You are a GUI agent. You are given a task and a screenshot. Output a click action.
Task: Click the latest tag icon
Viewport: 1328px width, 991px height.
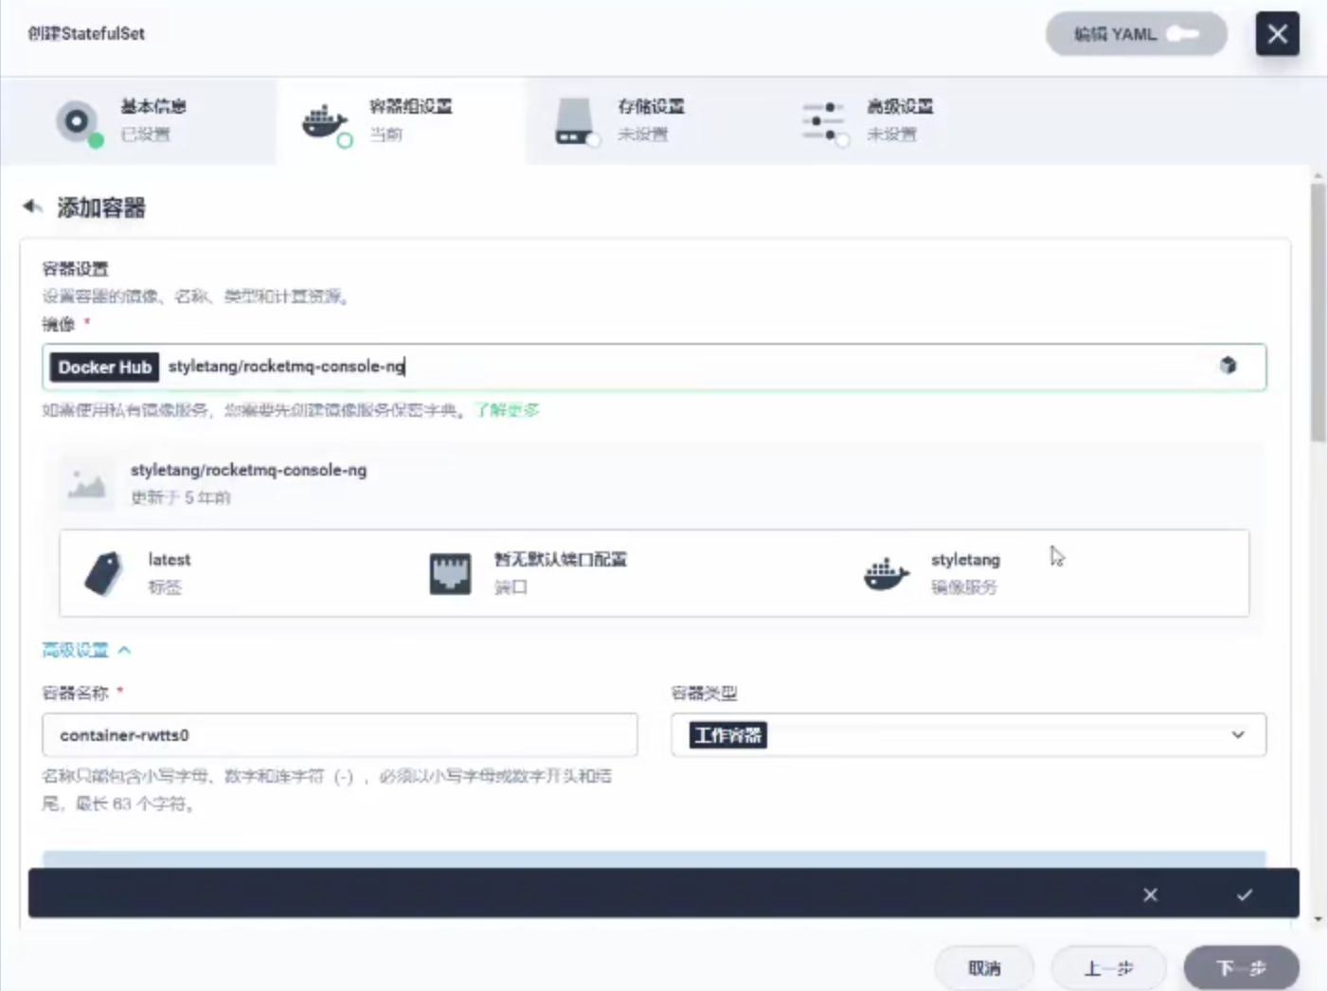pos(104,573)
